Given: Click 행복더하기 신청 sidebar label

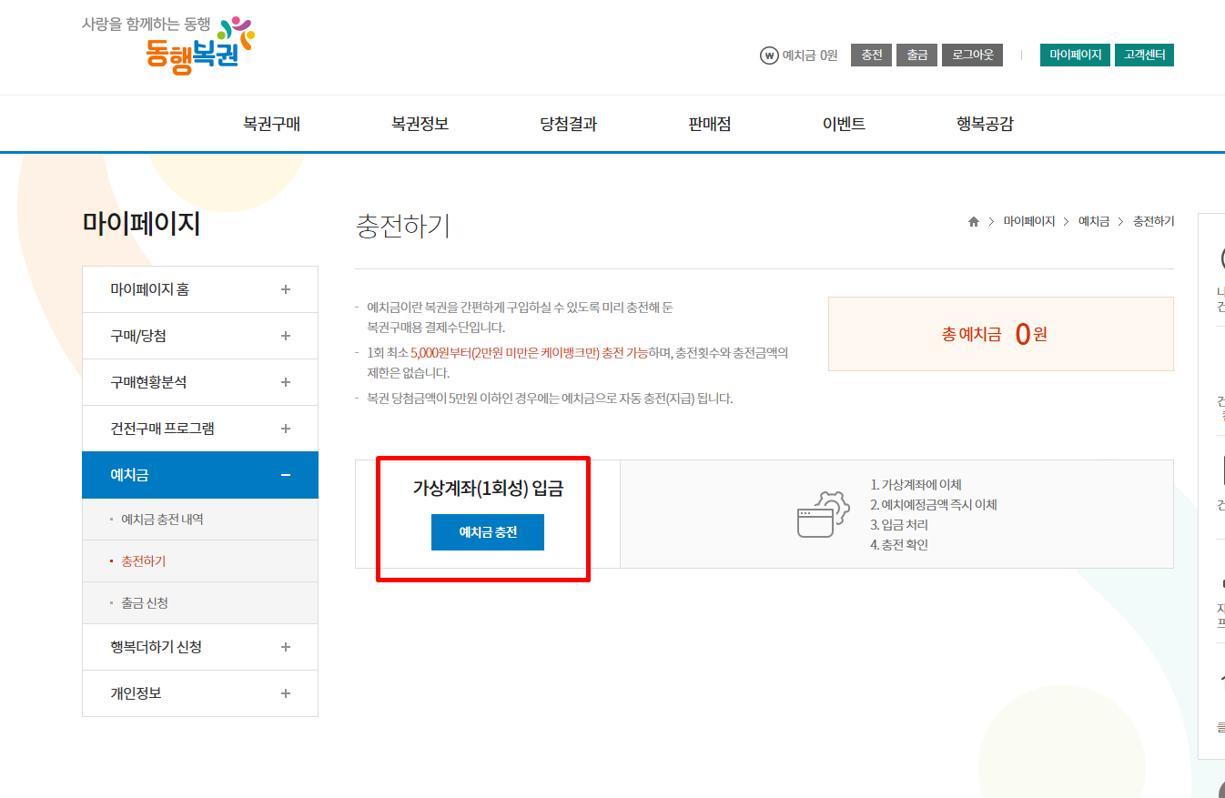Looking at the screenshot, I should pyautogui.click(x=156, y=647).
